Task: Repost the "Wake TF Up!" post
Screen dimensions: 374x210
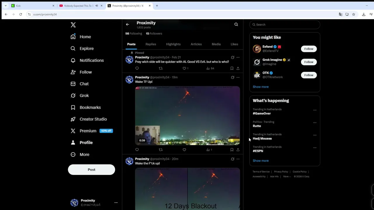Action: click(160, 150)
